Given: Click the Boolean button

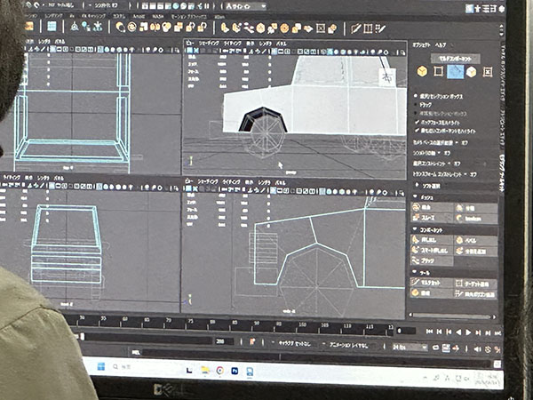Looking at the screenshot, I should (x=476, y=219).
